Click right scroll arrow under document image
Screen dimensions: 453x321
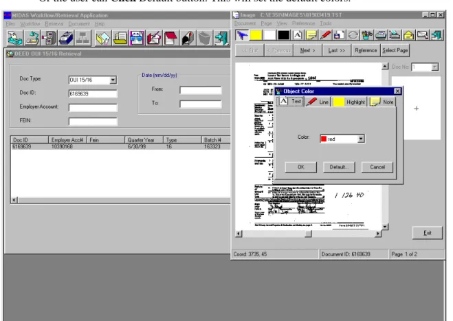tap(378, 234)
